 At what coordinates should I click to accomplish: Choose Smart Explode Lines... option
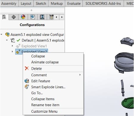point(53,87)
